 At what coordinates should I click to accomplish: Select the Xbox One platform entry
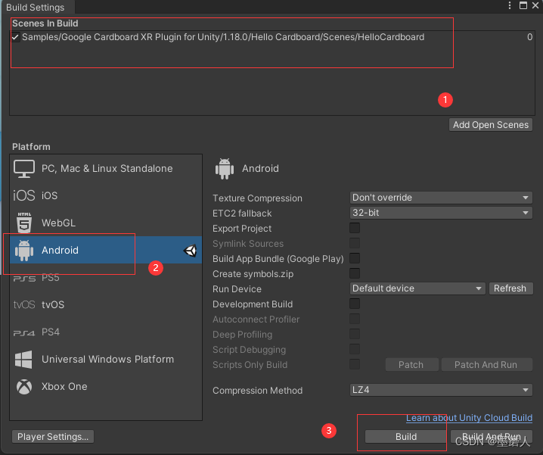tap(106, 387)
